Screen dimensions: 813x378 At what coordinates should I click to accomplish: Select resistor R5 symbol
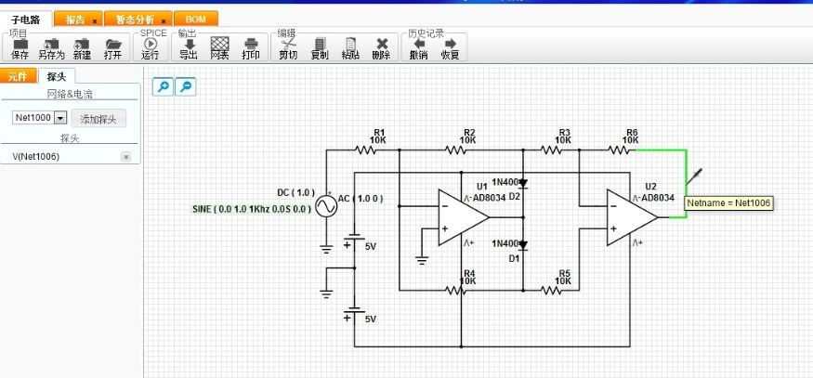point(552,291)
